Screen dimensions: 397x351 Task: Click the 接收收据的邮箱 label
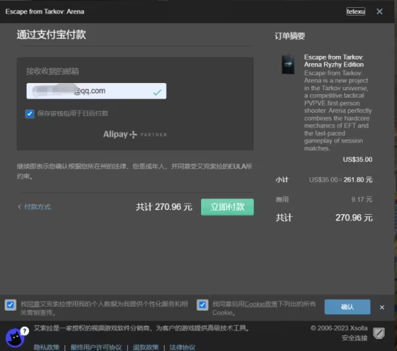pos(53,71)
